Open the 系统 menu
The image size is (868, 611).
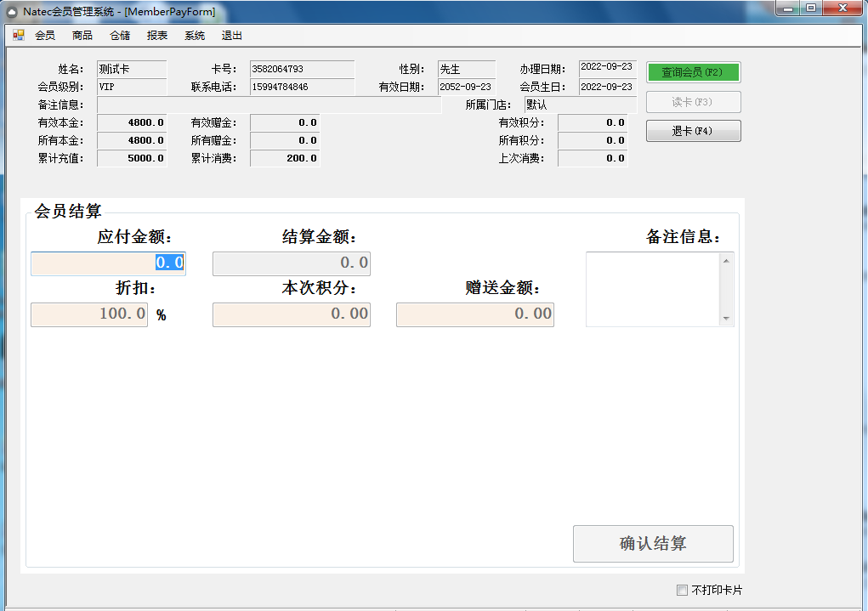(195, 36)
